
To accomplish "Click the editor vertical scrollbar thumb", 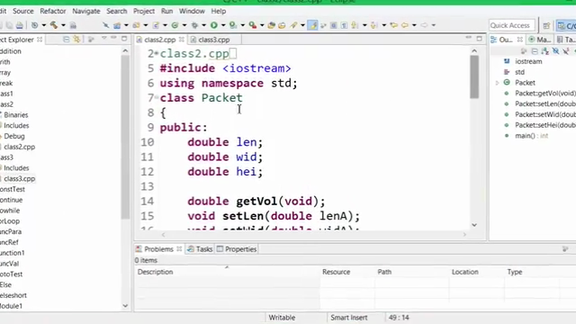I will click(x=474, y=77).
